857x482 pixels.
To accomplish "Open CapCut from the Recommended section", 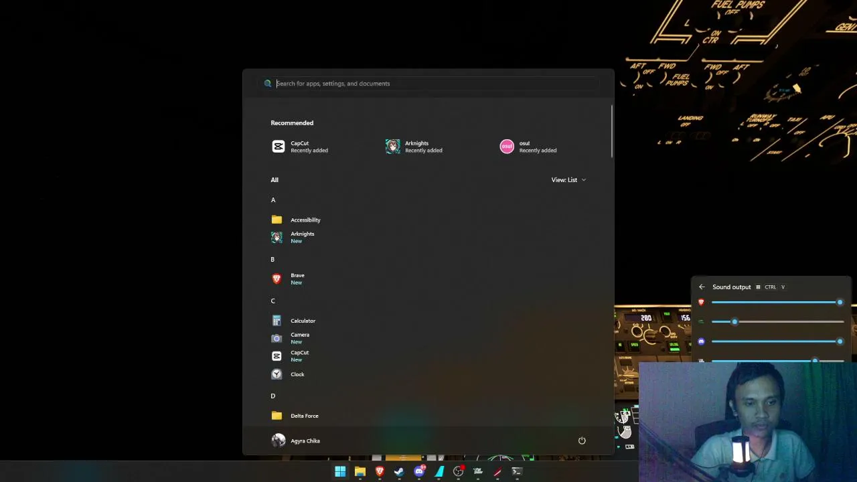I will 300,147.
